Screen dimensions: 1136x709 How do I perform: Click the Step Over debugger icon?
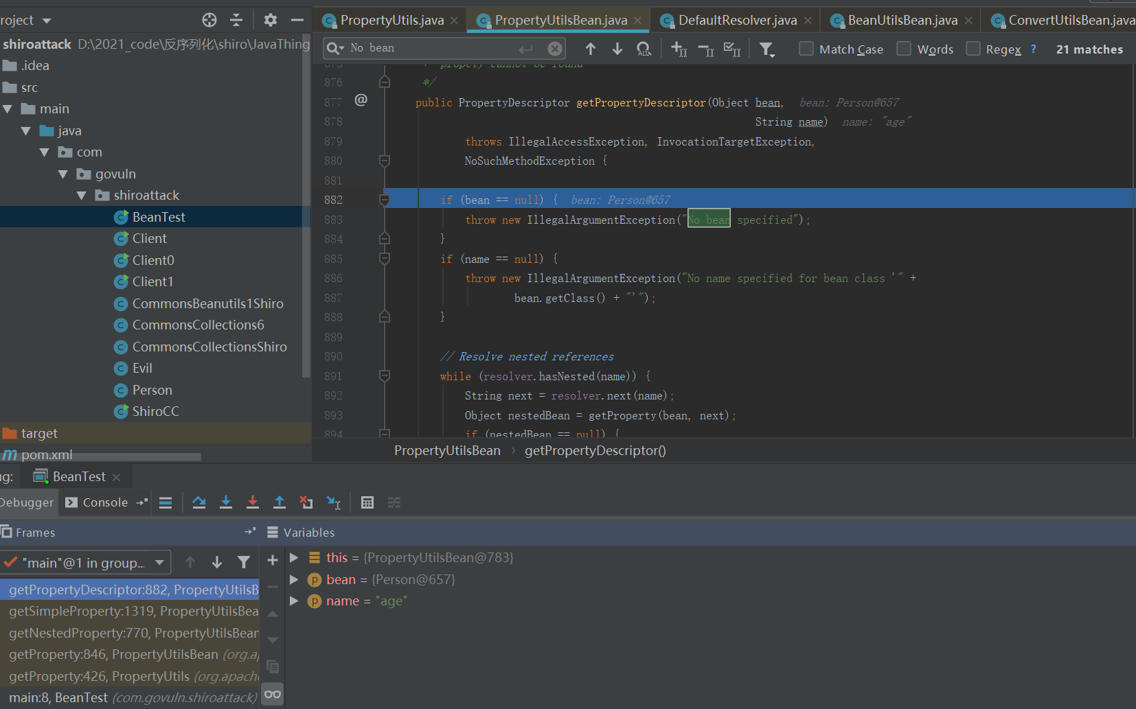[x=199, y=502]
